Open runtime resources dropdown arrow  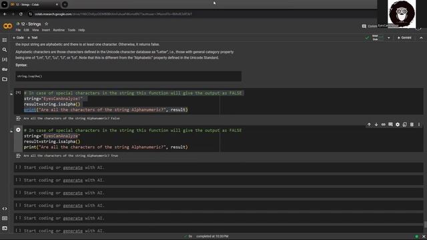tap(388, 38)
